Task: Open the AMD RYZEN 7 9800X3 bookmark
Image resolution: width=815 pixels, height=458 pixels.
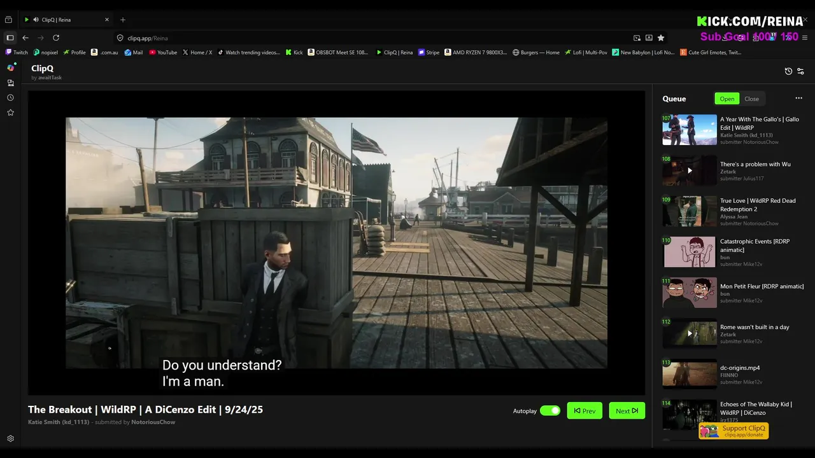Action: click(476, 53)
